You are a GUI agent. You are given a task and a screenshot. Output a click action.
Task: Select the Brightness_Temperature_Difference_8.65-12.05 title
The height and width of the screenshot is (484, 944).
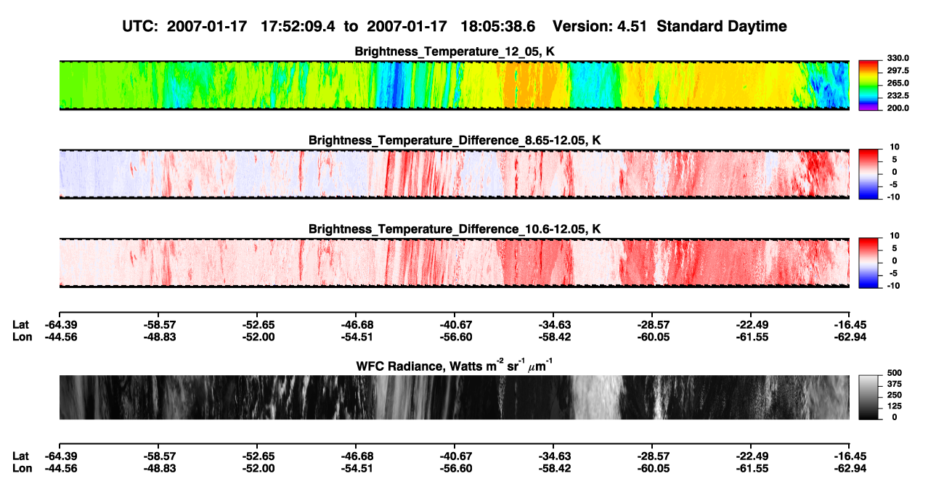[x=455, y=140]
